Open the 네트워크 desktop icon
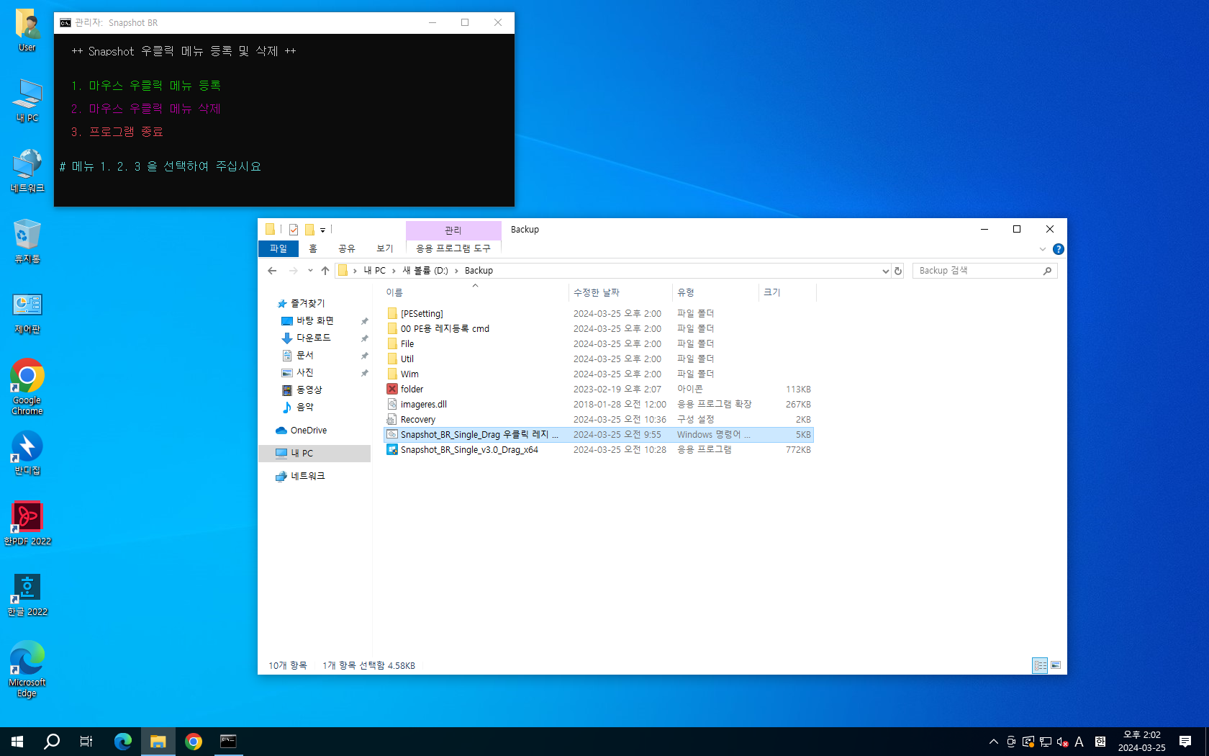Screen dimensions: 1209x756 [27, 171]
